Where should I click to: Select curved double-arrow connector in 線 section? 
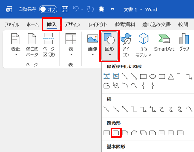pos(180,109)
